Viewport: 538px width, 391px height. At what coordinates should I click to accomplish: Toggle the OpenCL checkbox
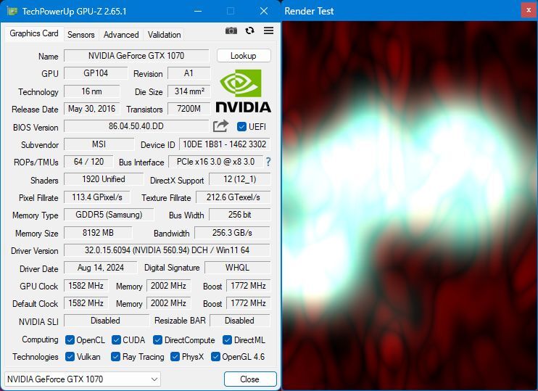tap(70, 339)
